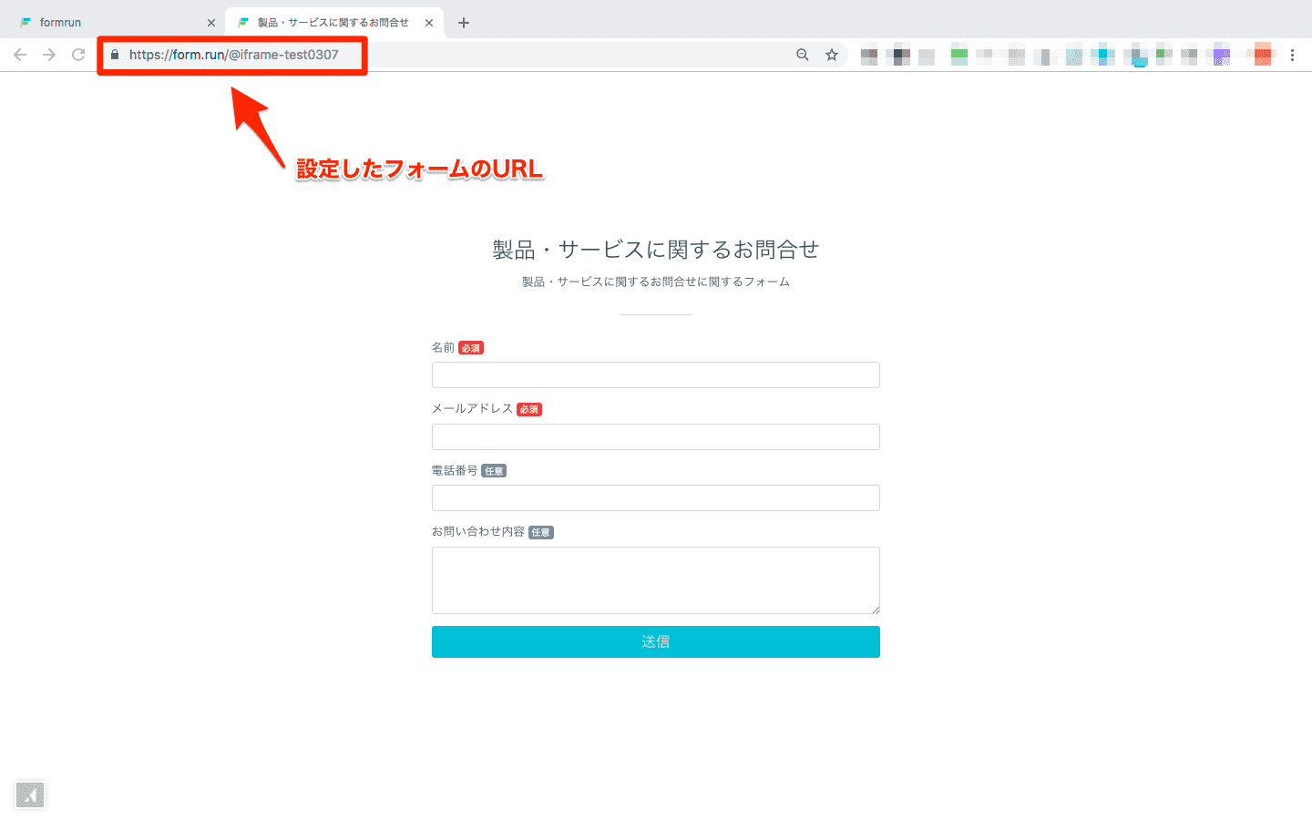Click the お問い合わせ内容 text area
This screenshot has height=820, width=1312.
(x=655, y=579)
